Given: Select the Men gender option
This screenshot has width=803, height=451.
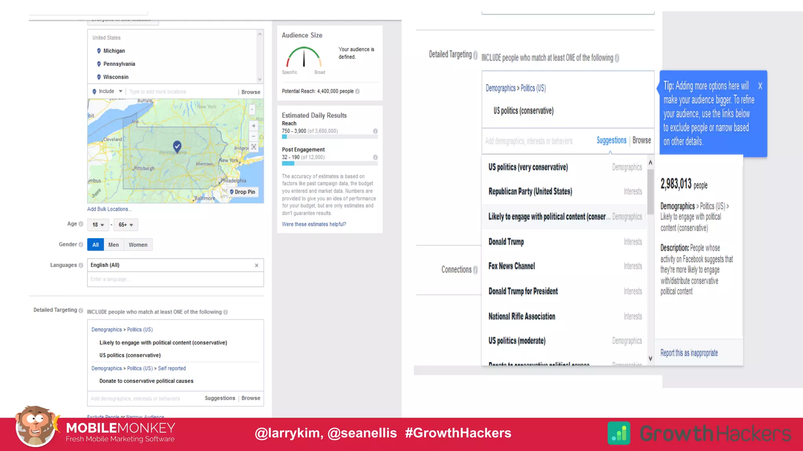Looking at the screenshot, I should pos(114,245).
